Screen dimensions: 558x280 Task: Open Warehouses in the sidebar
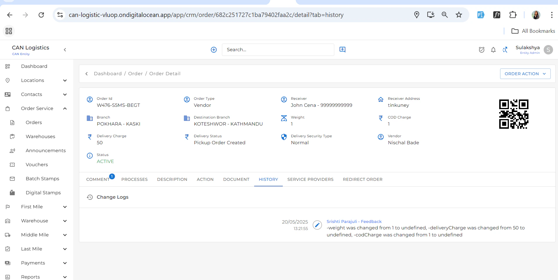pyautogui.click(x=37, y=137)
